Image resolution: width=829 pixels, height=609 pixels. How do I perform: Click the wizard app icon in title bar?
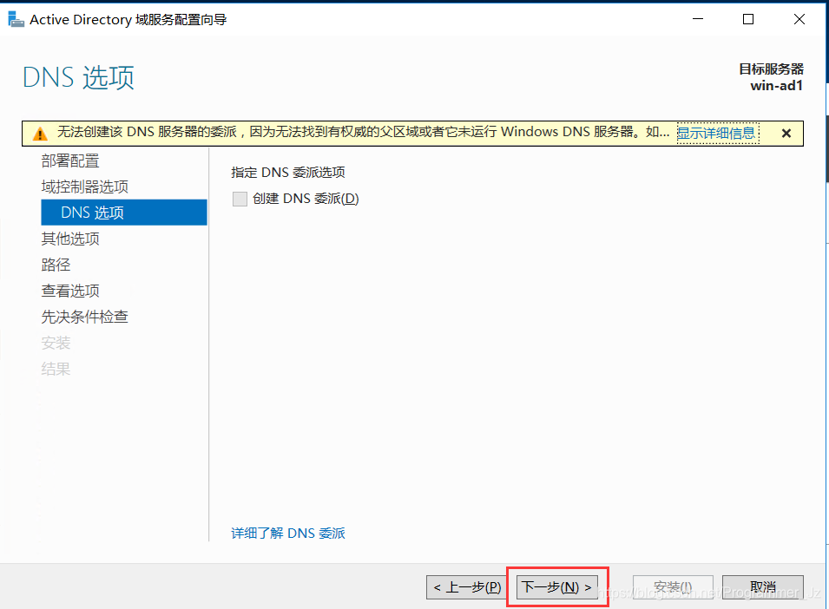(x=16, y=20)
